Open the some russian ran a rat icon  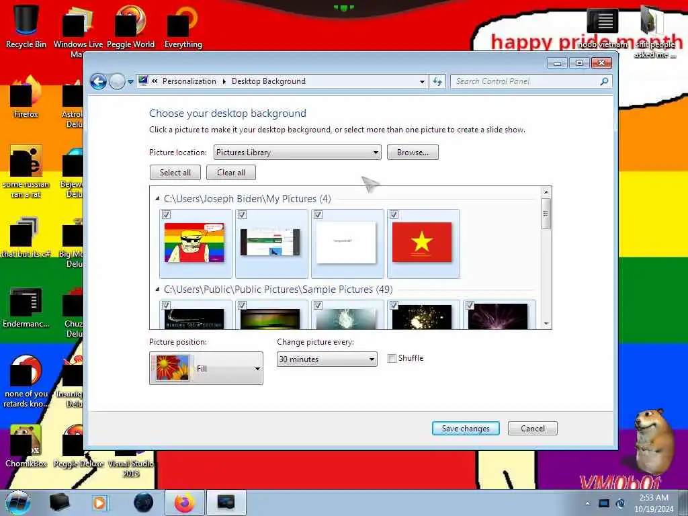26,172
